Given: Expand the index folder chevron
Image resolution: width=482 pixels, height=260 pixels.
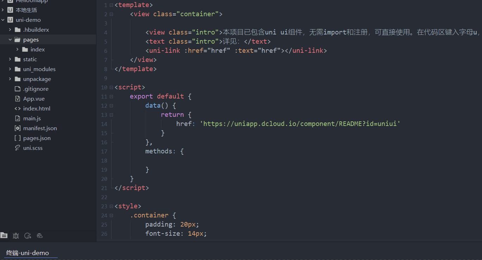Looking at the screenshot, I should 18,49.
